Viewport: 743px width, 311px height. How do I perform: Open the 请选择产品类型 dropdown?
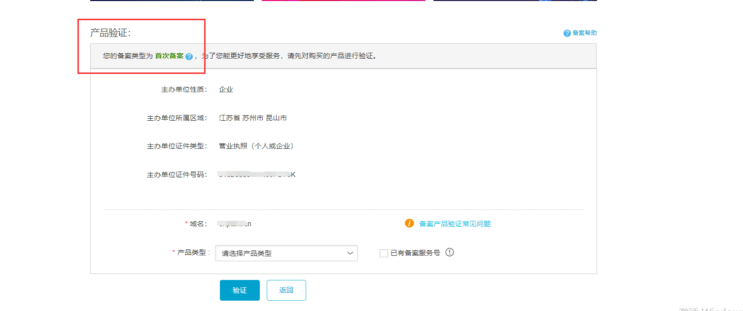click(x=286, y=253)
